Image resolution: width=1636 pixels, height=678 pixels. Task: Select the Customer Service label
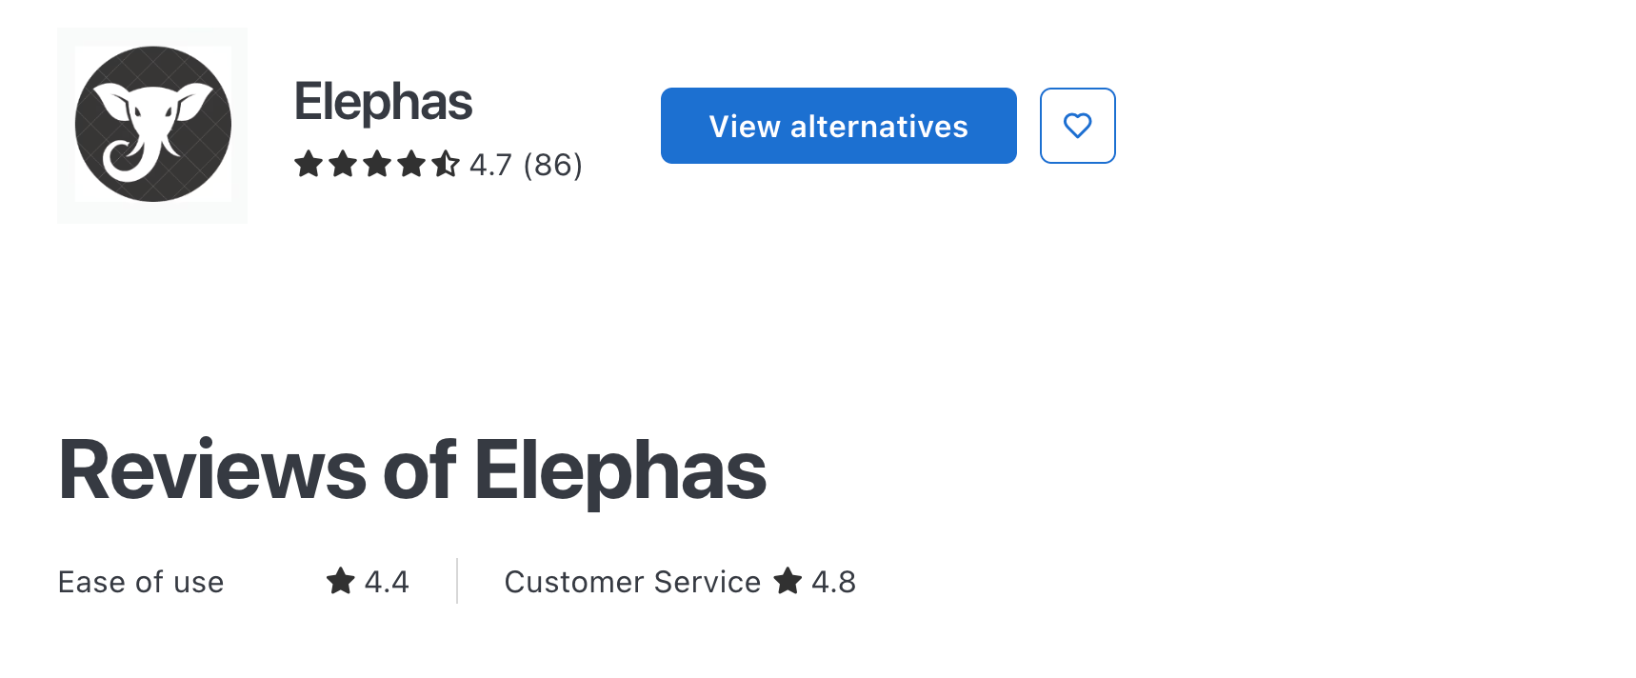pyautogui.click(x=632, y=582)
